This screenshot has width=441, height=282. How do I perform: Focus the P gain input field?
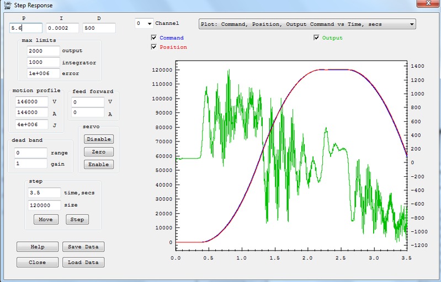(x=25, y=28)
